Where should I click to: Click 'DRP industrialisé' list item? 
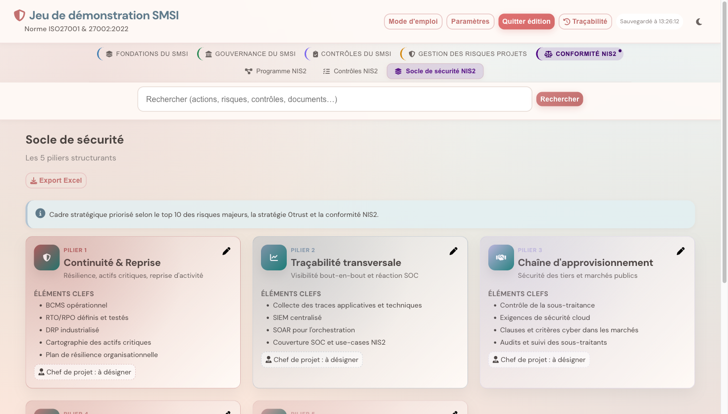72,330
